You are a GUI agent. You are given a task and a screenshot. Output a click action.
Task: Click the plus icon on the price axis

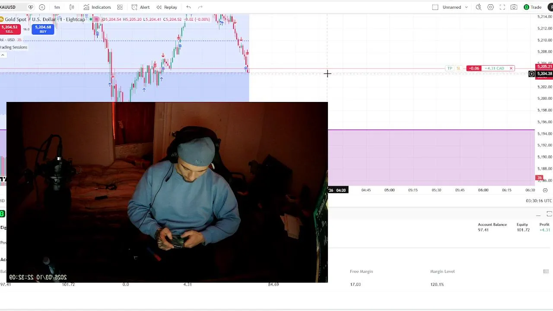point(531,74)
